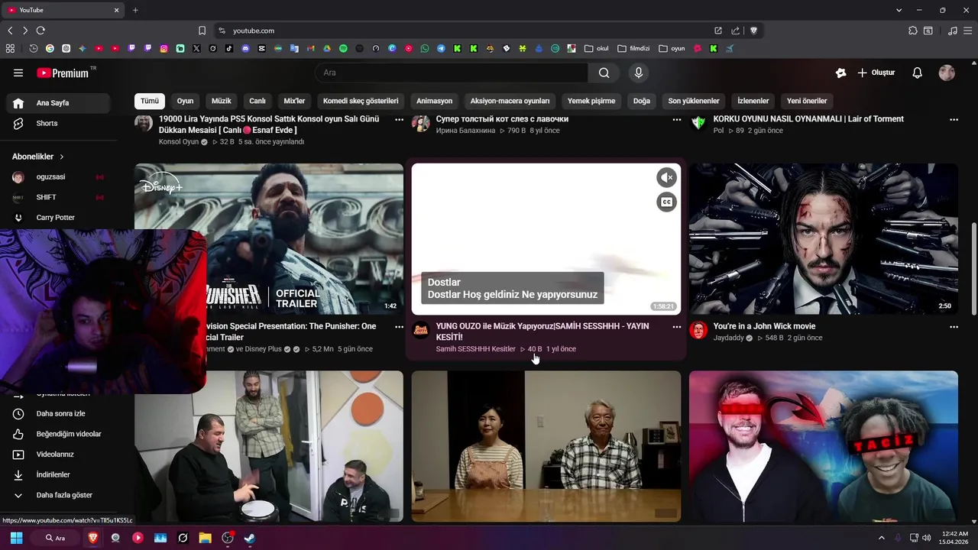Open the notifications bell

click(917, 73)
